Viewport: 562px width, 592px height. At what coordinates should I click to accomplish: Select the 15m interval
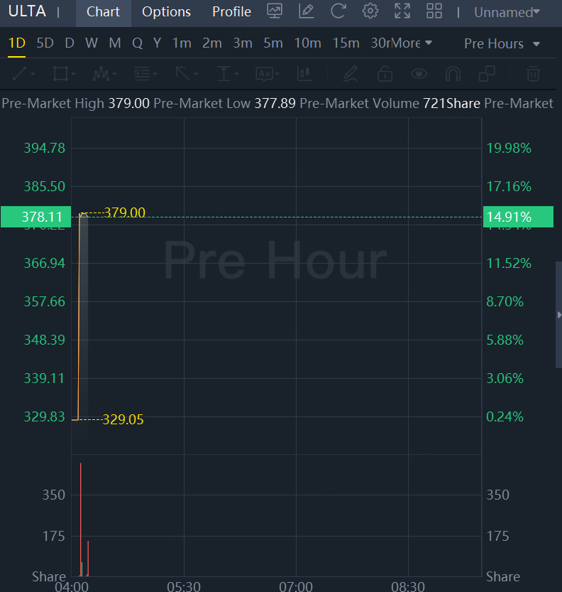click(x=346, y=43)
